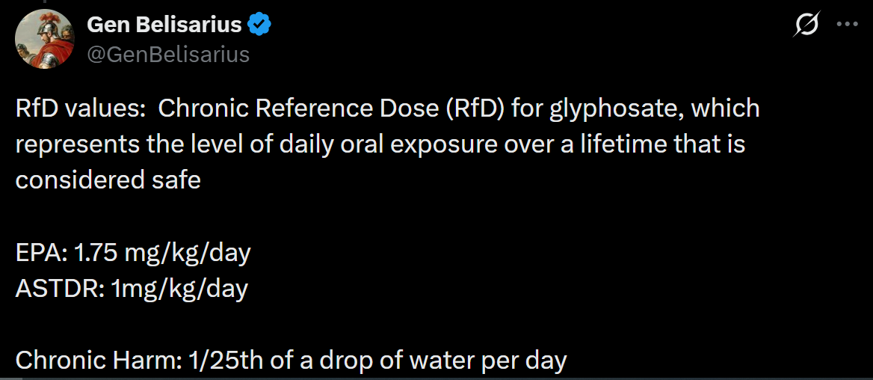
Task: Click the "1.75 mg/kg/day" value
Action: (x=162, y=252)
